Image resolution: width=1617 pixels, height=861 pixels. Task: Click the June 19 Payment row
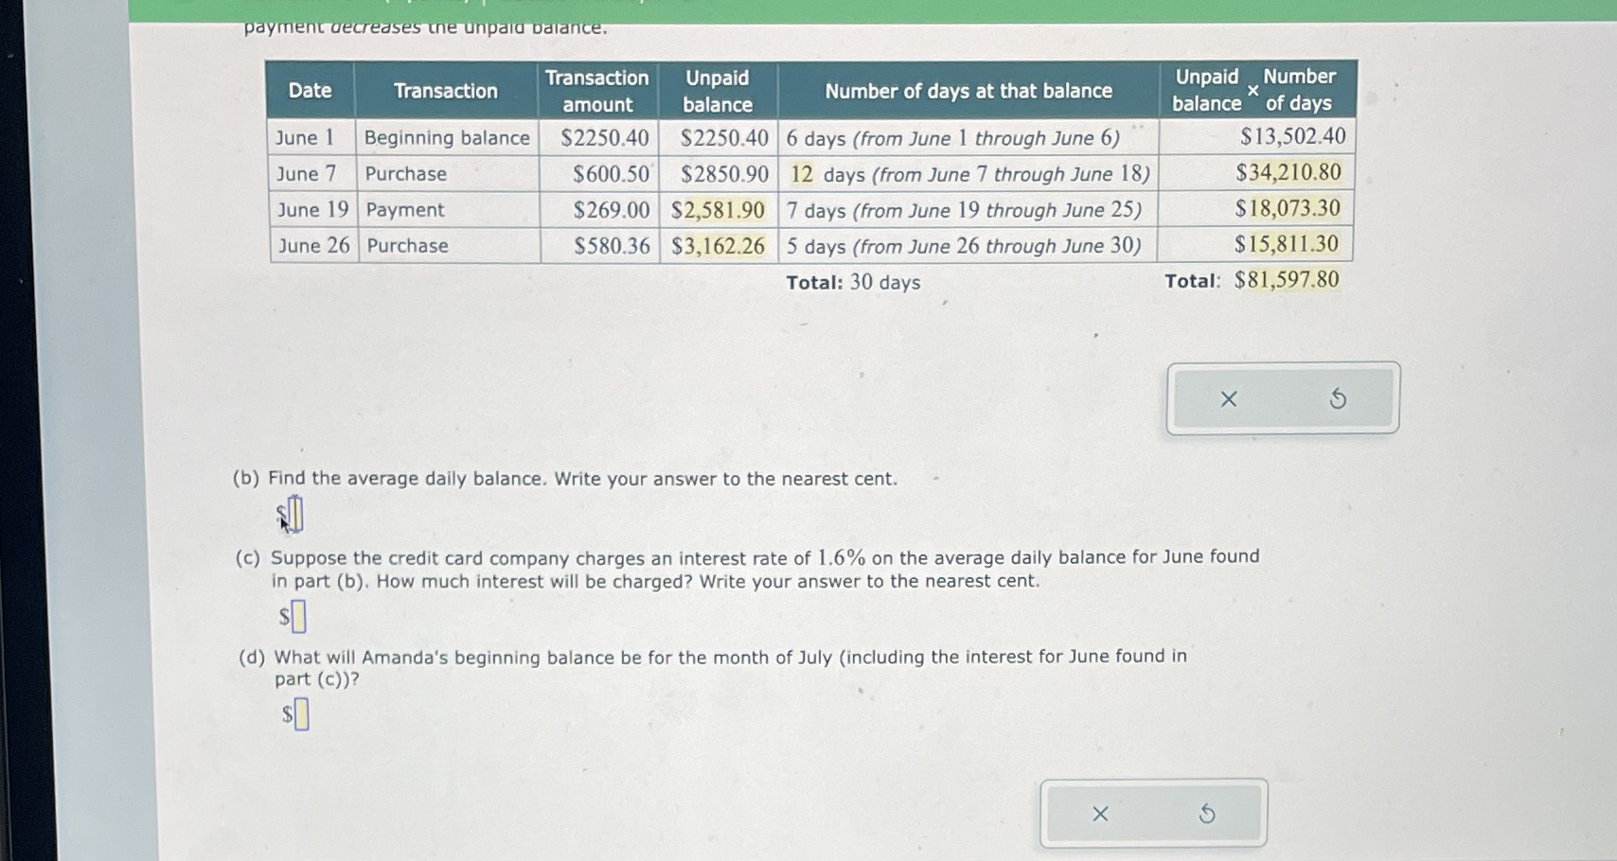(404, 209)
